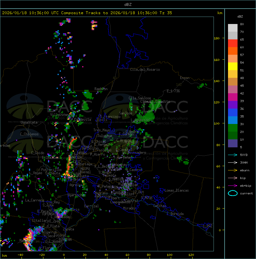Click the 'dBZ' title at top
Image resolution: width=256 pixels, height=259 pixels.
click(x=128, y=4)
